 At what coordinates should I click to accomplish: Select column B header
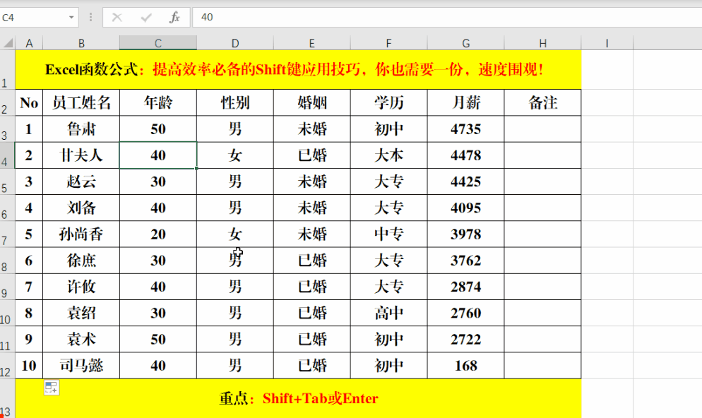click(81, 43)
